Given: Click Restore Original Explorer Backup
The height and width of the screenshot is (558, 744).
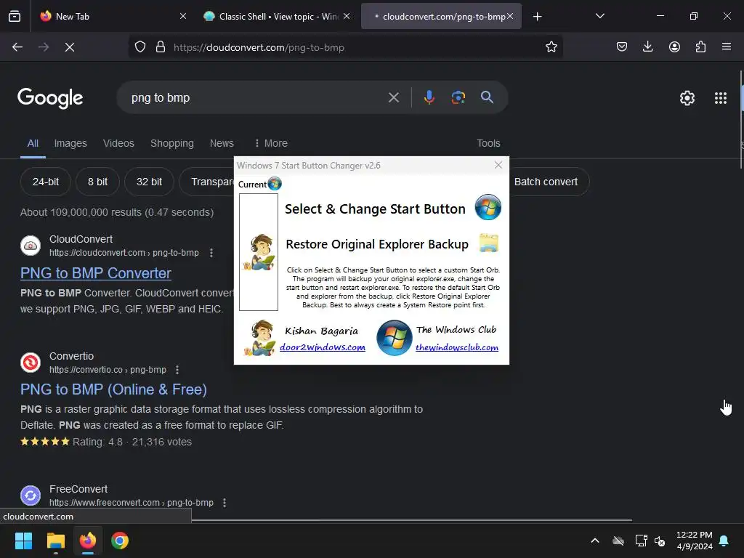Looking at the screenshot, I should pyautogui.click(x=377, y=244).
